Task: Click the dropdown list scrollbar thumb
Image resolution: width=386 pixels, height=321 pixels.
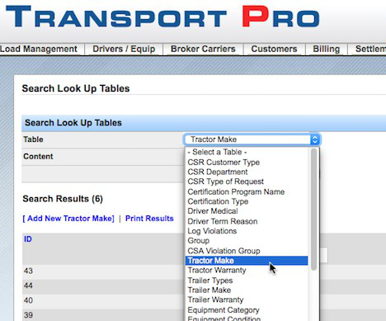Action: pyautogui.click(x=313, y=209)
